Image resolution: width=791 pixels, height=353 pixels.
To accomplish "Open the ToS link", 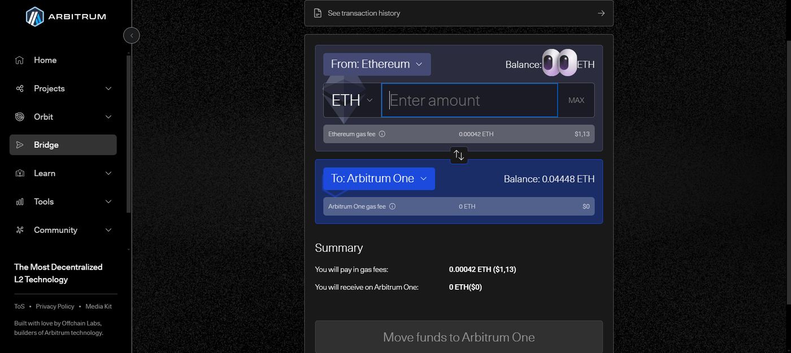I will [x=19, y=307].
